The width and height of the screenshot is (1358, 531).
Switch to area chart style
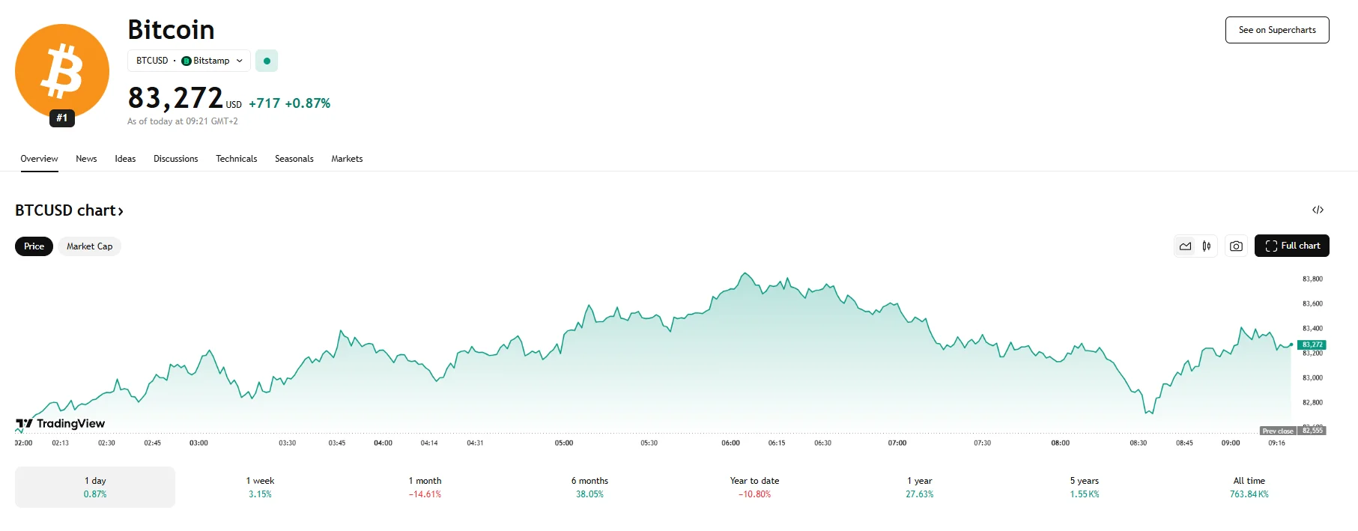point(1185,246)
